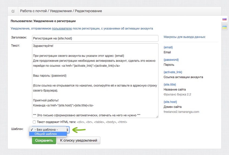Click the 'Шаблон:' field label

pos(17,129)
